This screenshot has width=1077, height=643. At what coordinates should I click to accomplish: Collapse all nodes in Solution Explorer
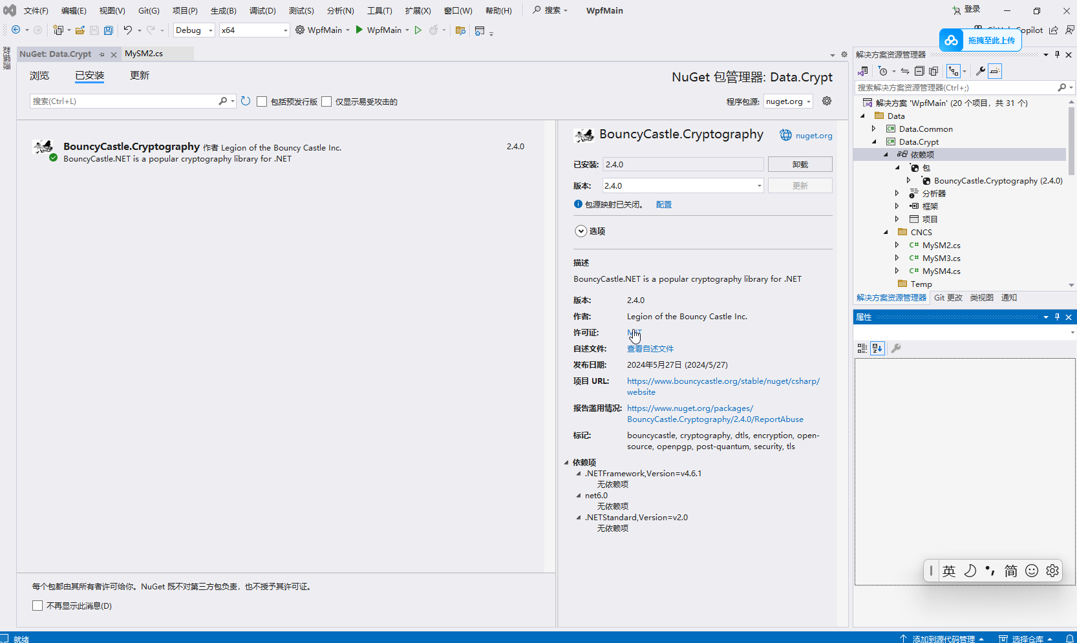pyautogui.click(x=919, y=71)
